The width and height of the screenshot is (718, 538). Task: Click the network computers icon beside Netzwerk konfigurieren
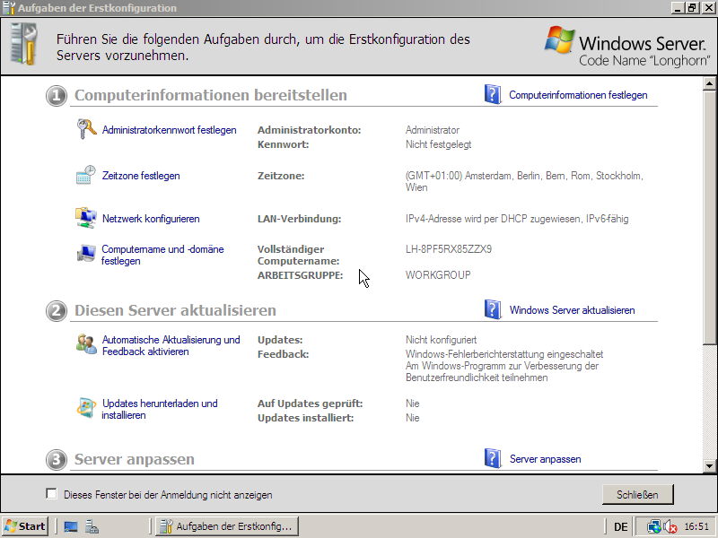(x=85, y=218)
